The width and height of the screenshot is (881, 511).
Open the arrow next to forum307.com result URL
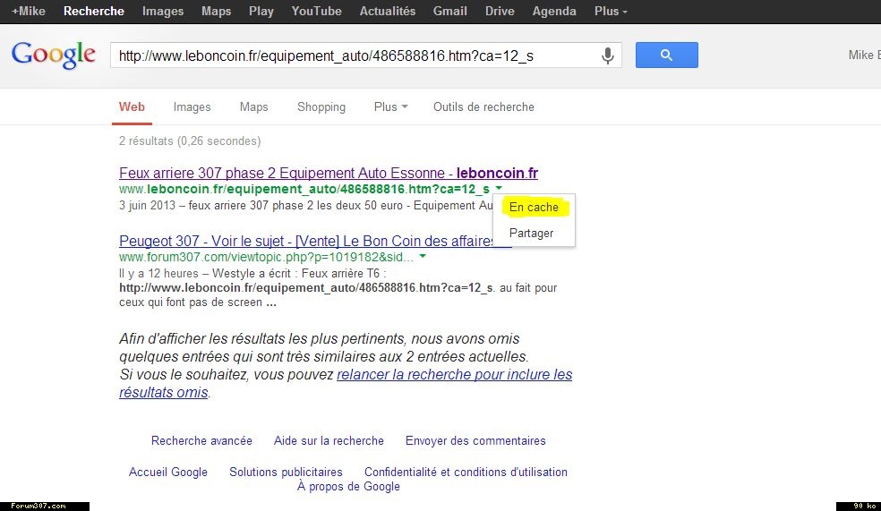pos(423,257)
